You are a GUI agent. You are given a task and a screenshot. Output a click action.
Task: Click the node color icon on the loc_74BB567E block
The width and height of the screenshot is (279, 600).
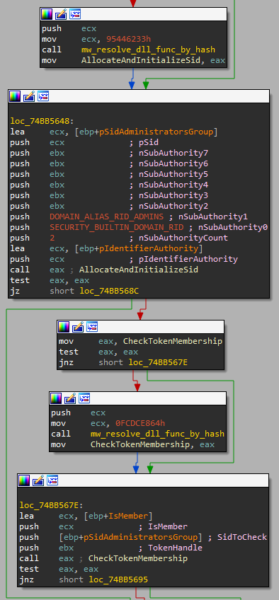24,480
